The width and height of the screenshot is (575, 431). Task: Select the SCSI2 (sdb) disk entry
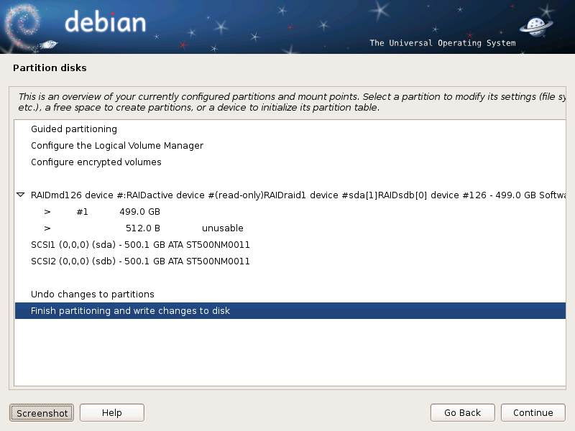[290, 261]
